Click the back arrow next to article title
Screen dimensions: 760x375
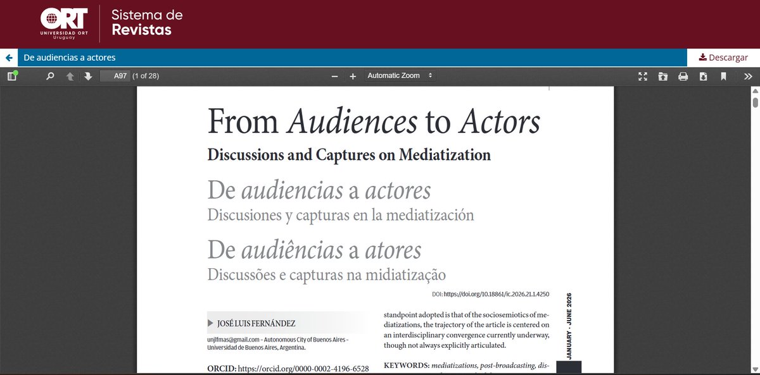click(x=9, y=58)
